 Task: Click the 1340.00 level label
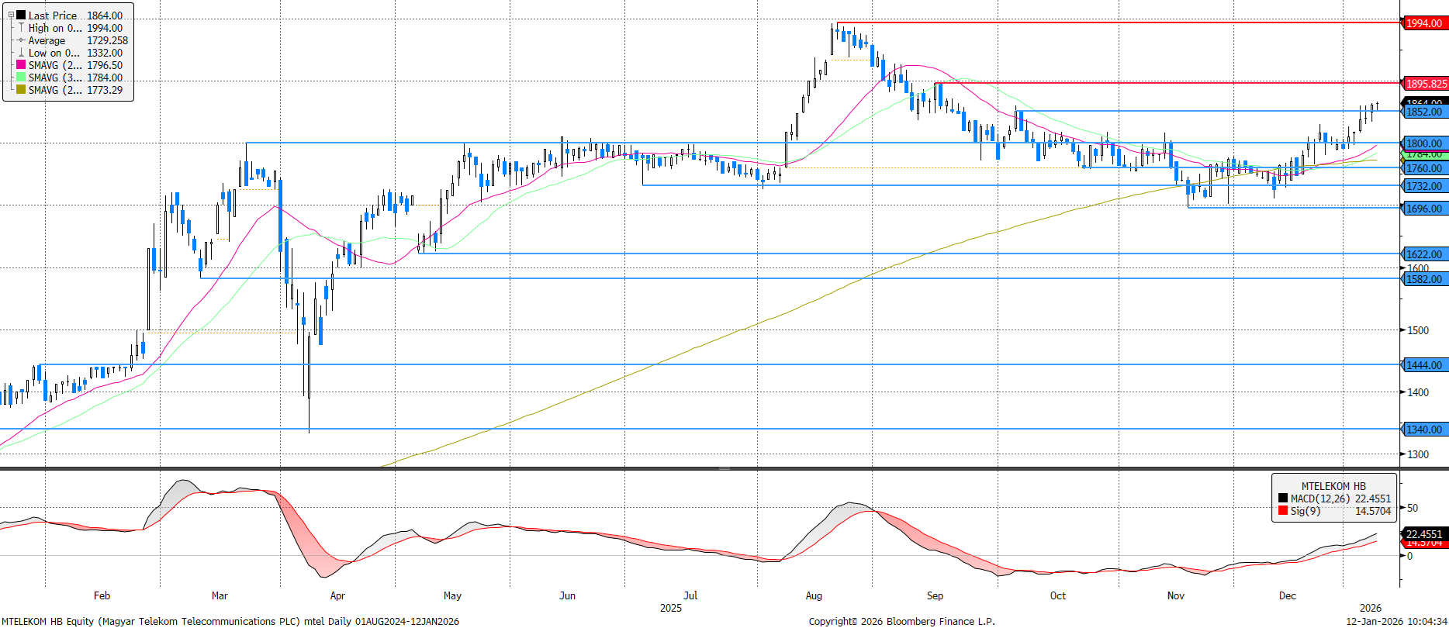pyautogui.click(x=1425, y=430)
